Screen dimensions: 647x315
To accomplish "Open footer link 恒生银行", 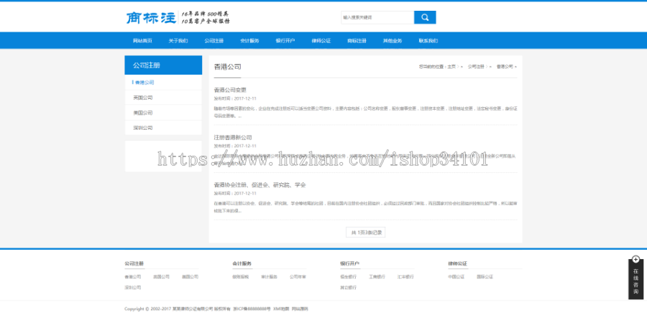I will (349, 277).
